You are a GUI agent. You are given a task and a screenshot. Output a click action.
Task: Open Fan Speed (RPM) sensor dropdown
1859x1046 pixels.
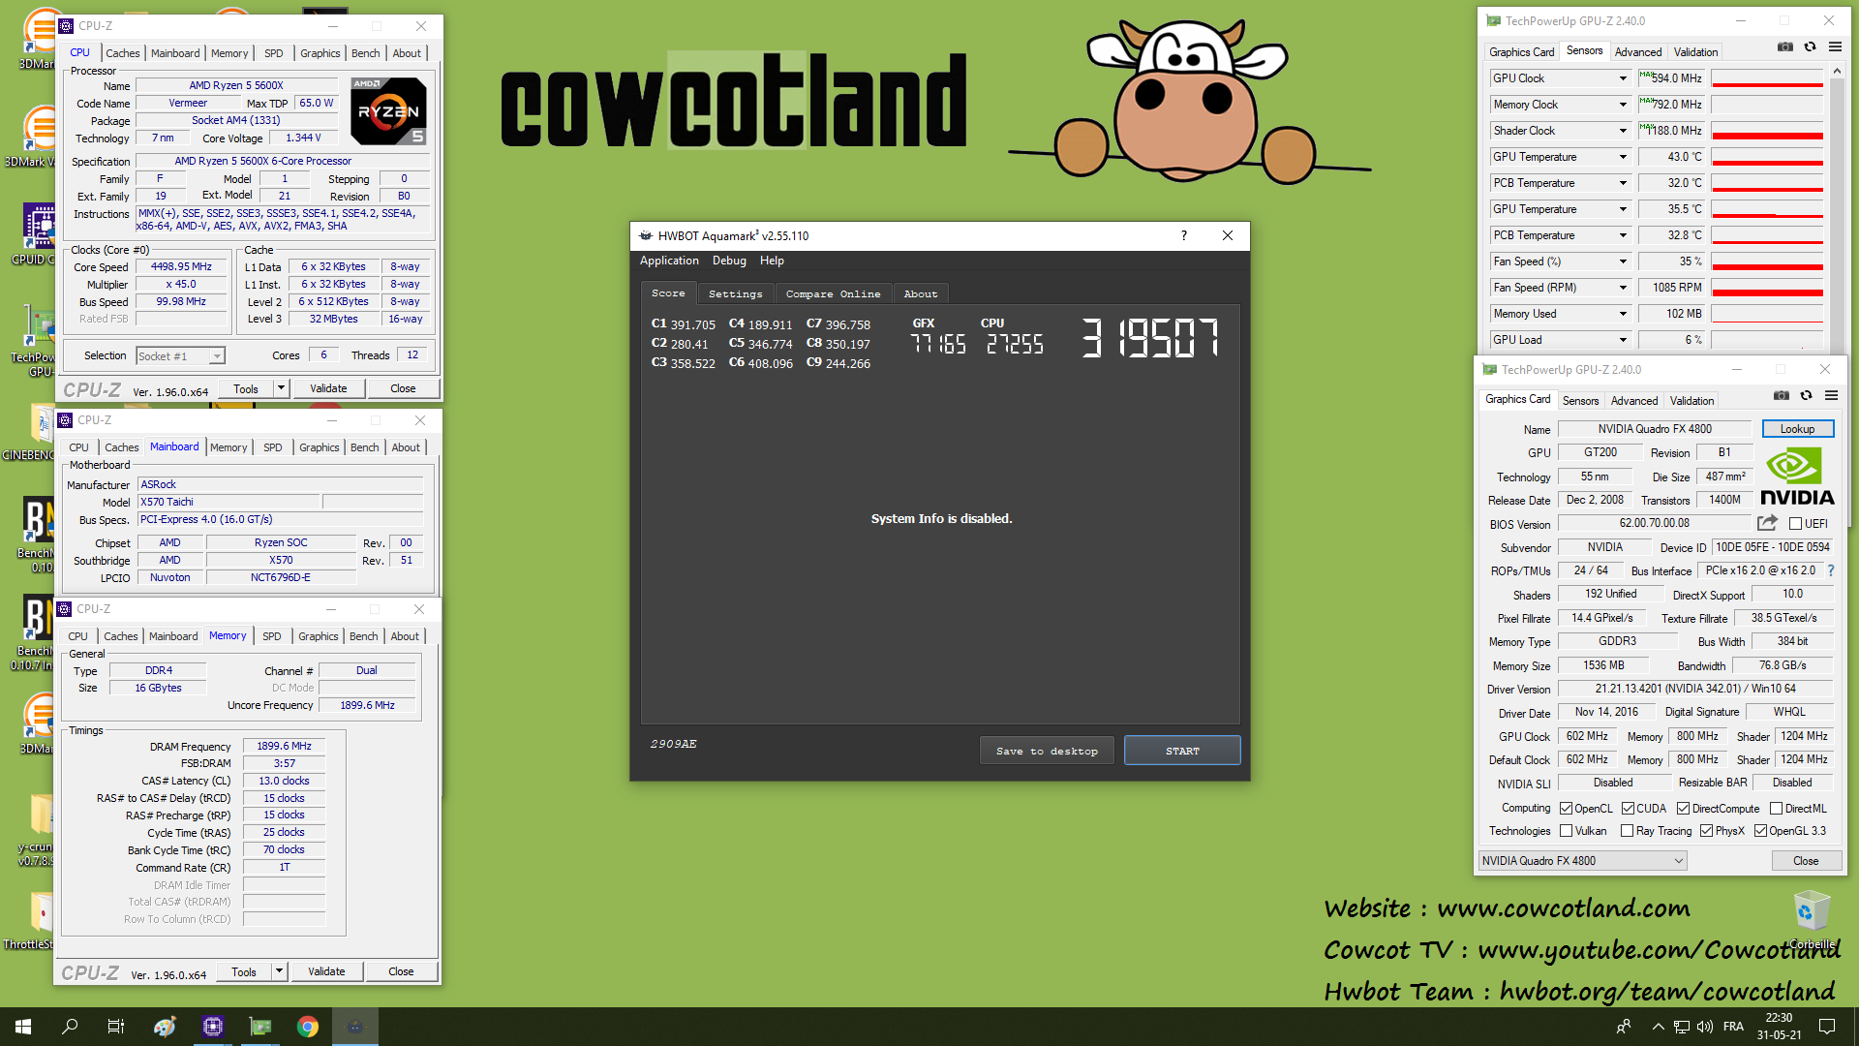(x=1623, y=288)
